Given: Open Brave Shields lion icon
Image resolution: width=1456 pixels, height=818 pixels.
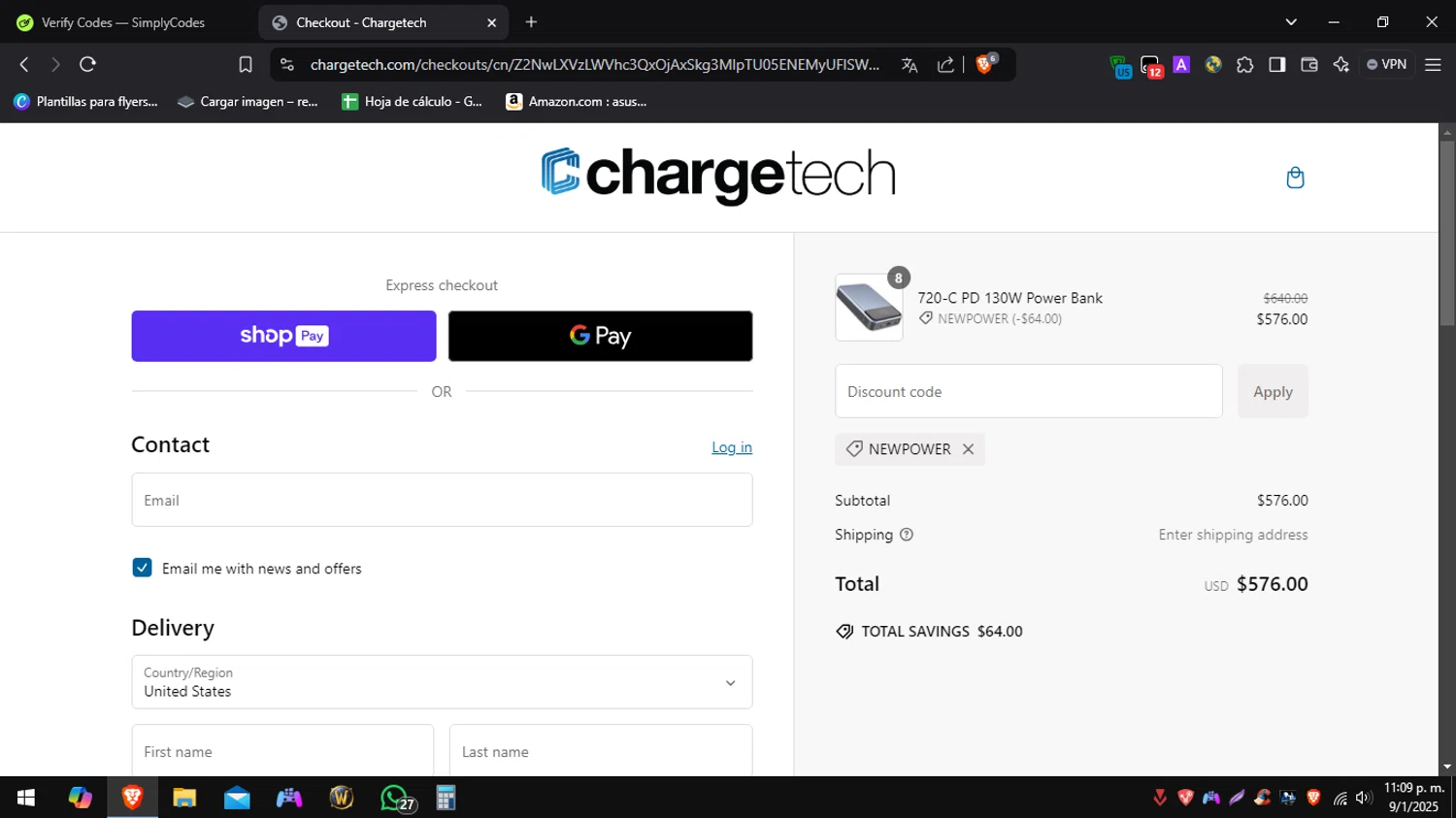Looking at the screenshot, I should [x=985, y=64].
